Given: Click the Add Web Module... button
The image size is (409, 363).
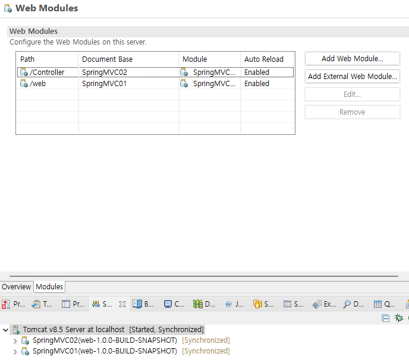Looking at the screenshot, I should 352,59.
